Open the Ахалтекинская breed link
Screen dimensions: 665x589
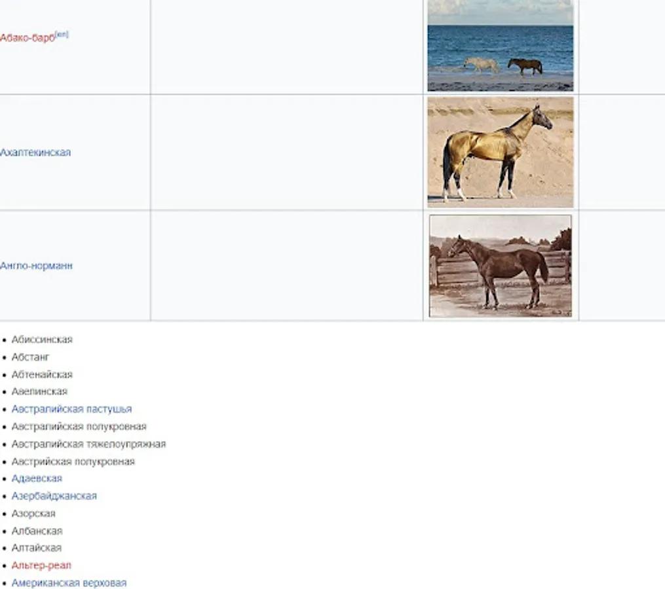(x=35, y=152)
